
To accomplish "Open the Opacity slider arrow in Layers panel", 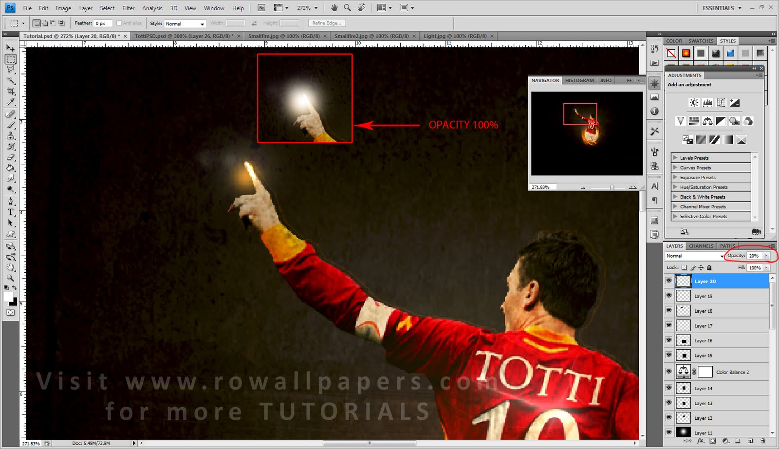I will click(766, 256).
